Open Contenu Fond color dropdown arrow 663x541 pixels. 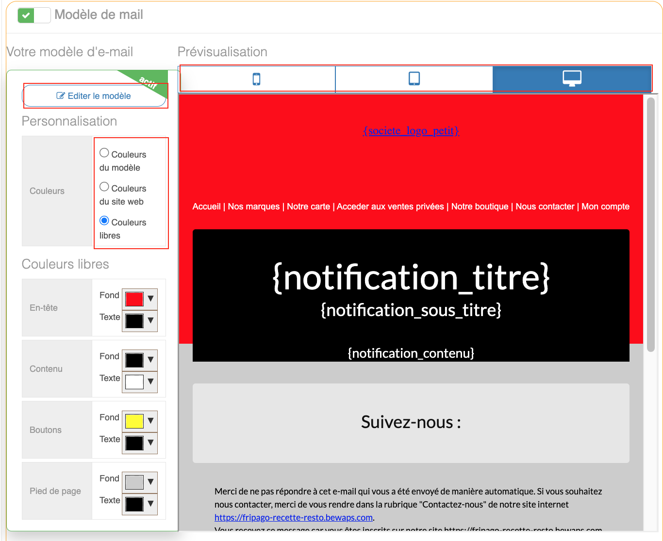click(151, 360)
